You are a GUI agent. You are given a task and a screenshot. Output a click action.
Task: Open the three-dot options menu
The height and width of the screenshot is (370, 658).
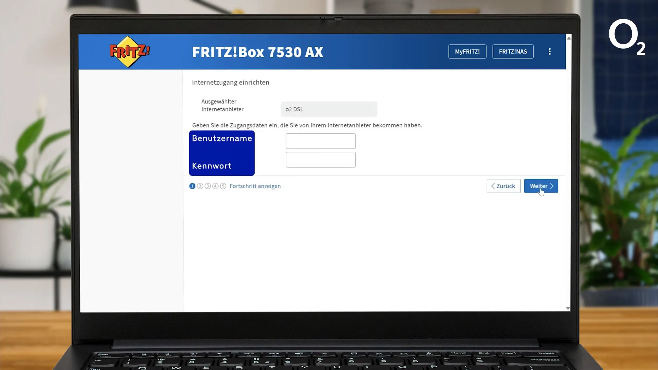pyautogui.click(x=550, y=51)
